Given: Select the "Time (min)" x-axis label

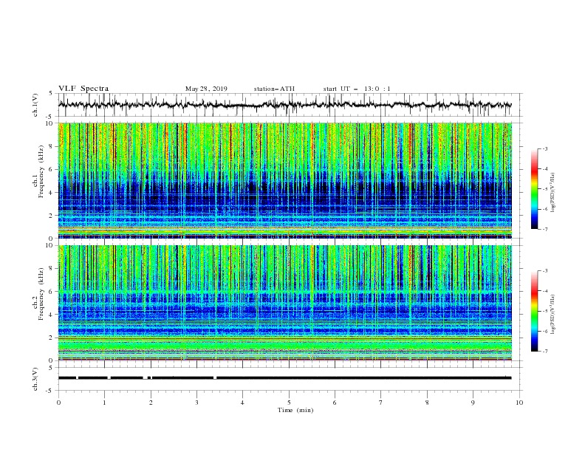Looking at the screenshot, I should click(295, 410).
